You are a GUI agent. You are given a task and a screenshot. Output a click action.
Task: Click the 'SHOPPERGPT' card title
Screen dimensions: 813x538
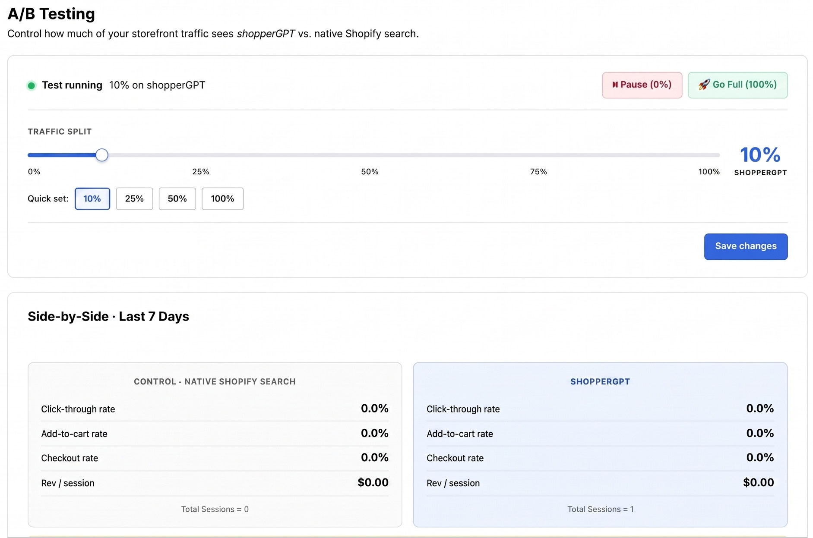click(x=600, y=381)
